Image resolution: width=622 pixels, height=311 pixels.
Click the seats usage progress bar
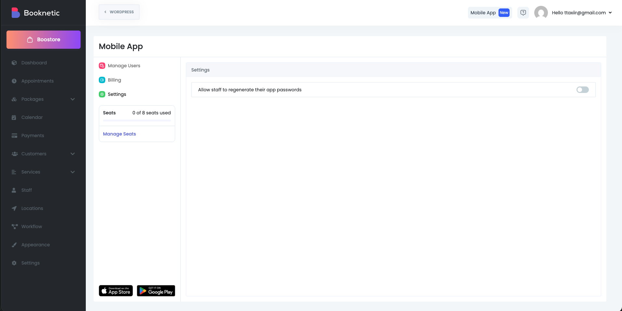coord(137,121)
